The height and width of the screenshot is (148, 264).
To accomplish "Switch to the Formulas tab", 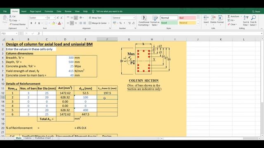I will coord(49,12).
